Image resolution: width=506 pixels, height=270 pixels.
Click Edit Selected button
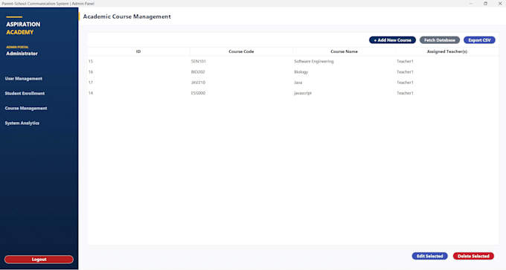click(x=429, y=256)
